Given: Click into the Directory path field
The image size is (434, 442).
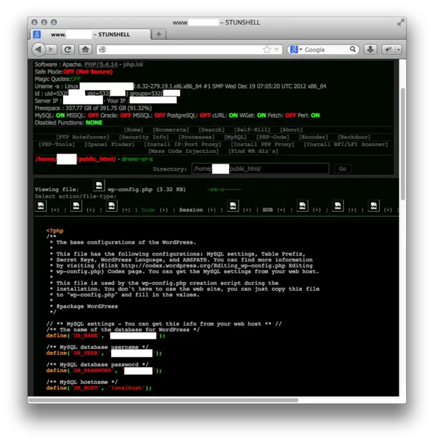Looking at the screenshot, I should 260,169.
